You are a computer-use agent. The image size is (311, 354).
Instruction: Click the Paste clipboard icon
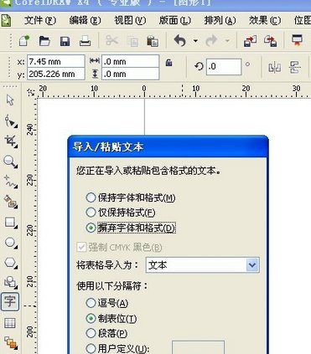pos(153,41)
